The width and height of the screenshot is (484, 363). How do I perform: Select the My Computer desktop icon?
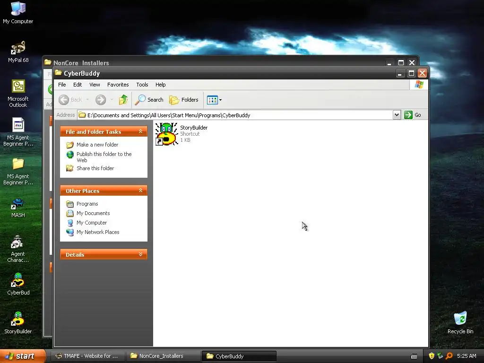(18, 13)
